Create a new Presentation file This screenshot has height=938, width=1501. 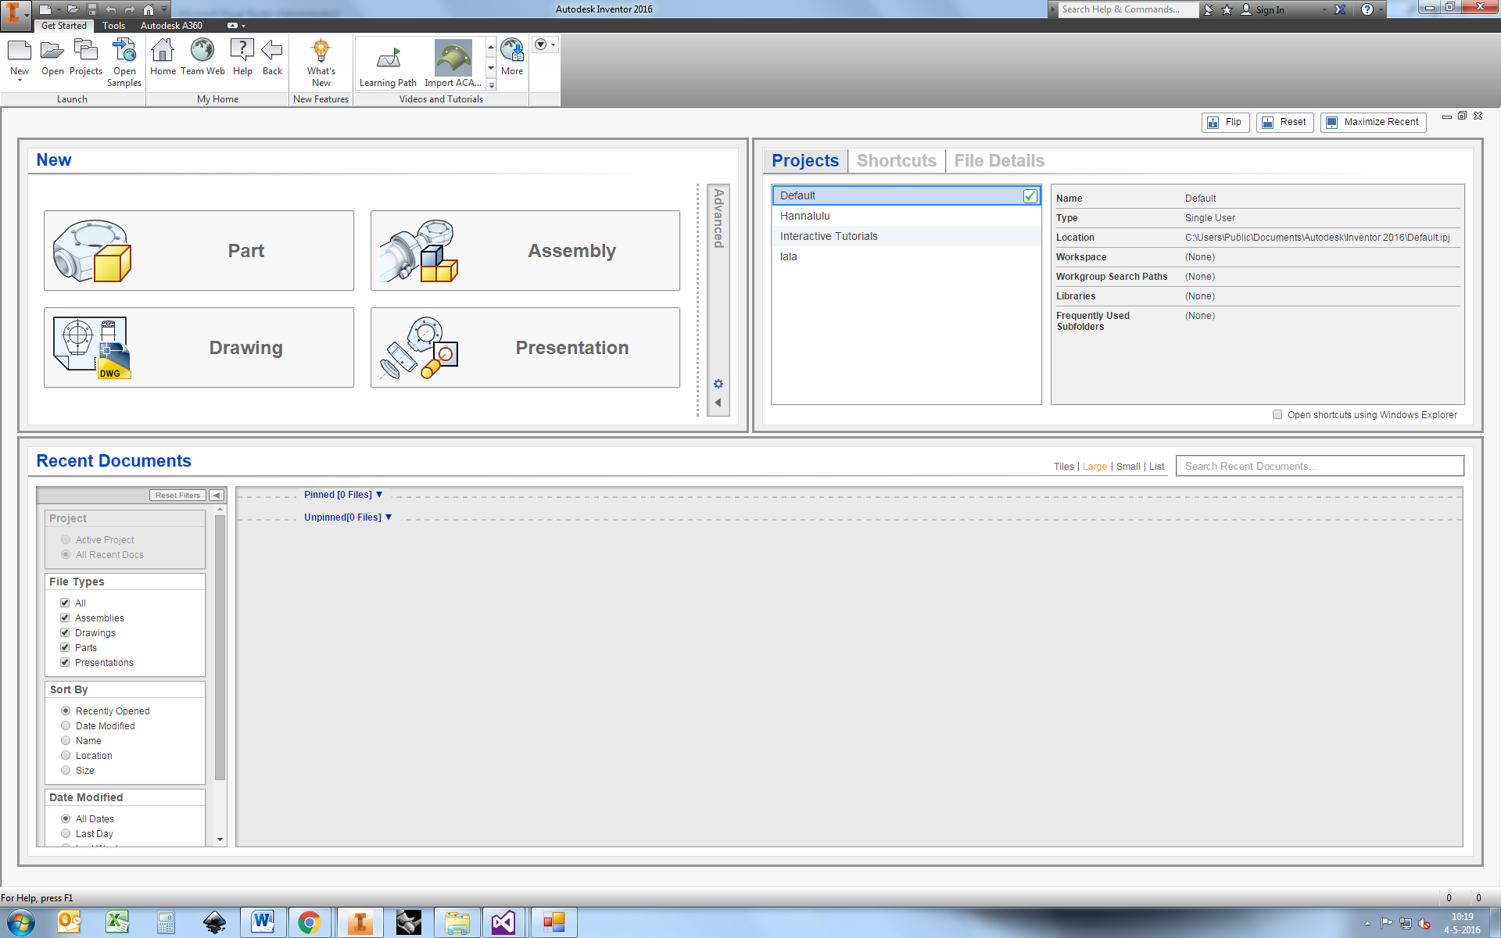525,348
